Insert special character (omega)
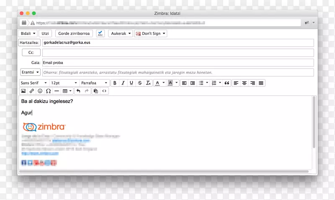This screenshot has height=200, width=335. pos(48,91)
